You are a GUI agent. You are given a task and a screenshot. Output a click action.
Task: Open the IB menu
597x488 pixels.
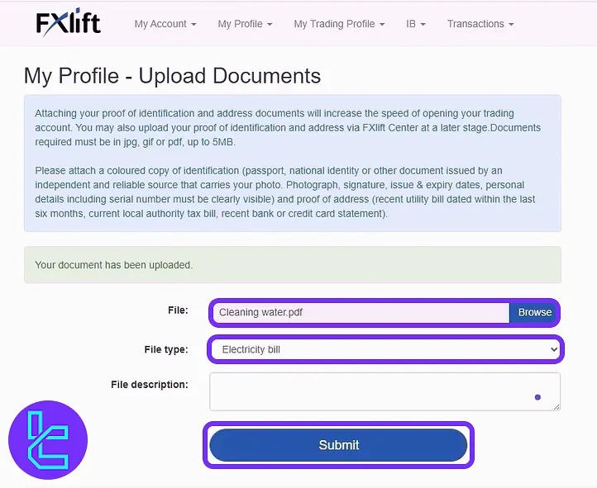point(415,24)
